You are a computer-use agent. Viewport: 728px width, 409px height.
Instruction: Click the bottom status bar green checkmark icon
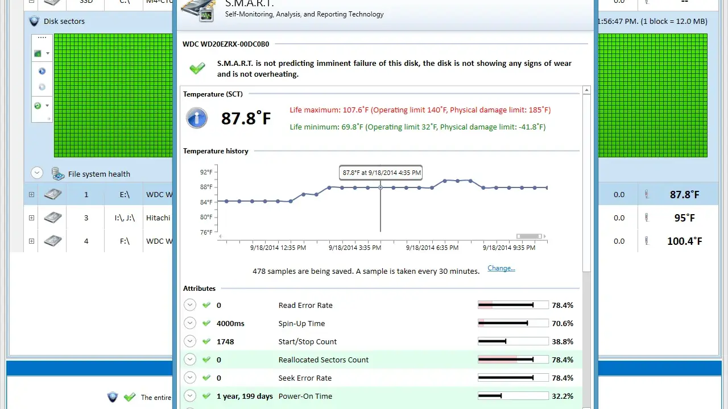click(x=130, y=397)
